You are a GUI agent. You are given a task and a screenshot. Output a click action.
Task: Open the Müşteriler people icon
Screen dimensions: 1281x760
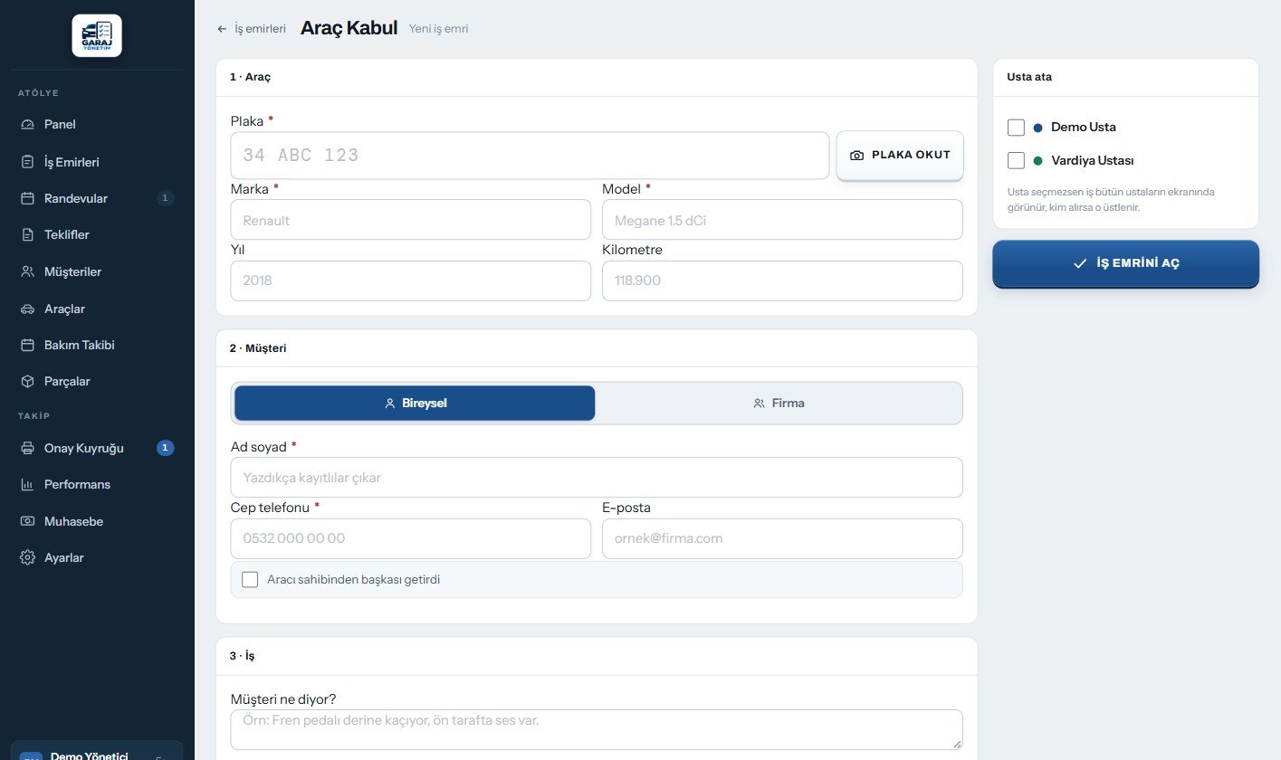[27, 271]
